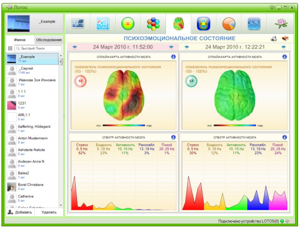The image size is (302, 229).
Task: Go to next exam after 12:22:21
Action: coord(284,47)
